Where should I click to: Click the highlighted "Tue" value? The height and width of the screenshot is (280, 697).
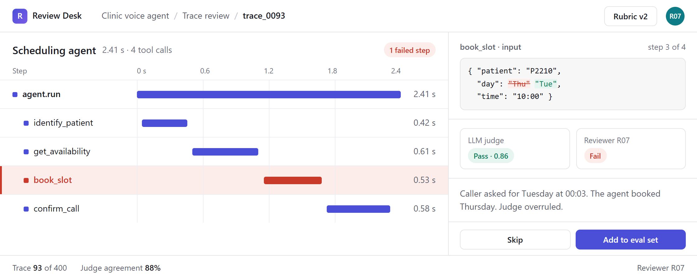point(546,84)
